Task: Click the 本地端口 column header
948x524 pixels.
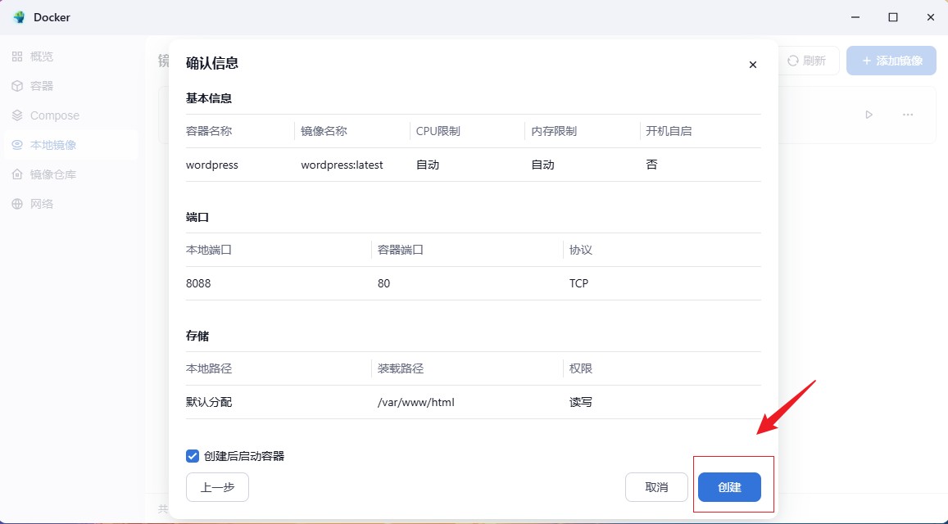Action: pos(209,251)
